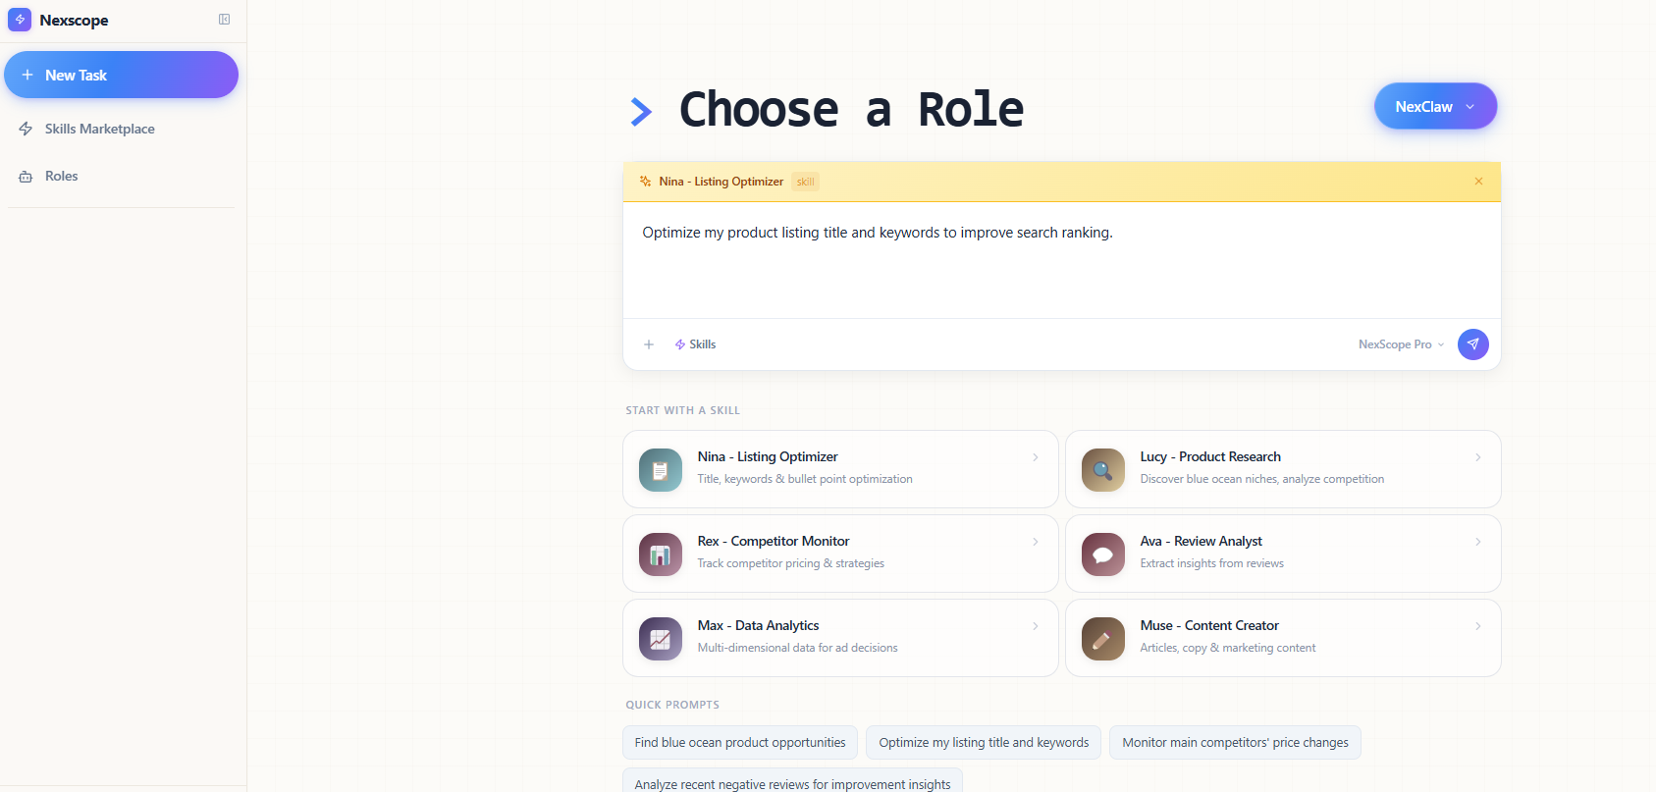Viewport: 1656px width, 792px height.
Task: Select the 'Monitor main competitors' price changes' prompt
Action: coord(1235,743)
